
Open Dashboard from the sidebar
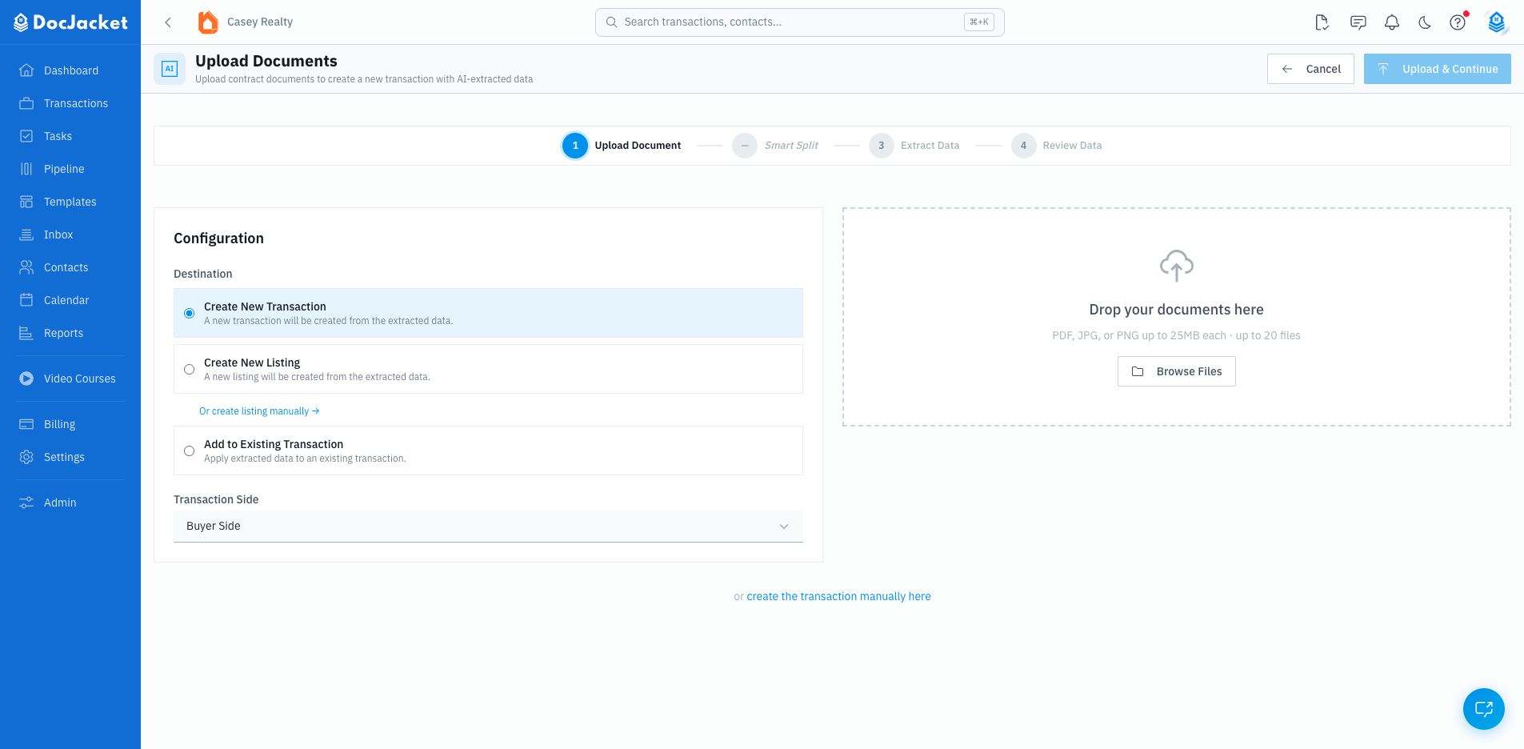click(x=70, y=70)
